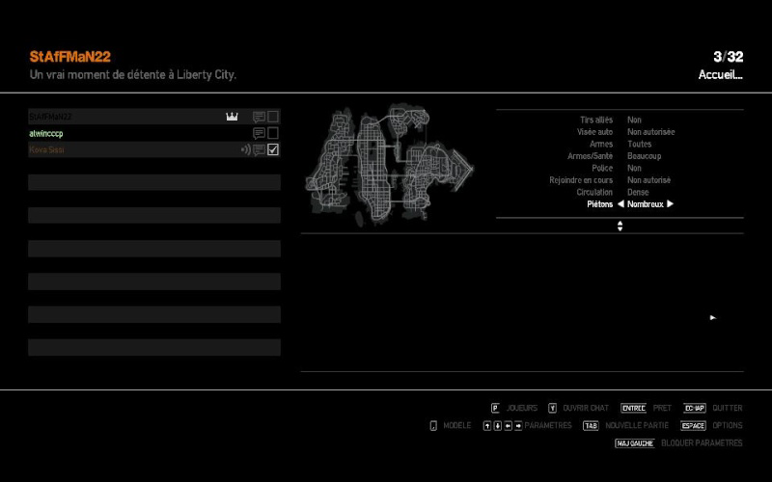Click the PARAMETRES label
Screen dimensions: 772x482
tap(548, 425)
